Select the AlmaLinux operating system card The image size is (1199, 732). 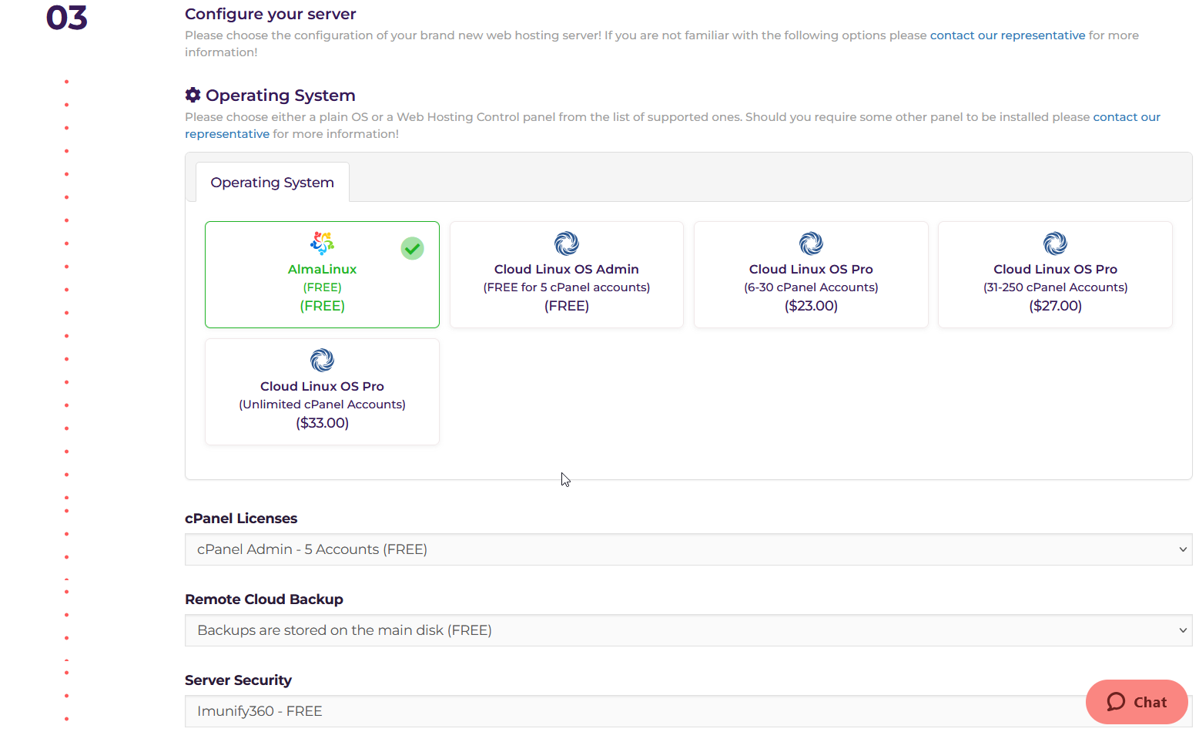point(322,274)
